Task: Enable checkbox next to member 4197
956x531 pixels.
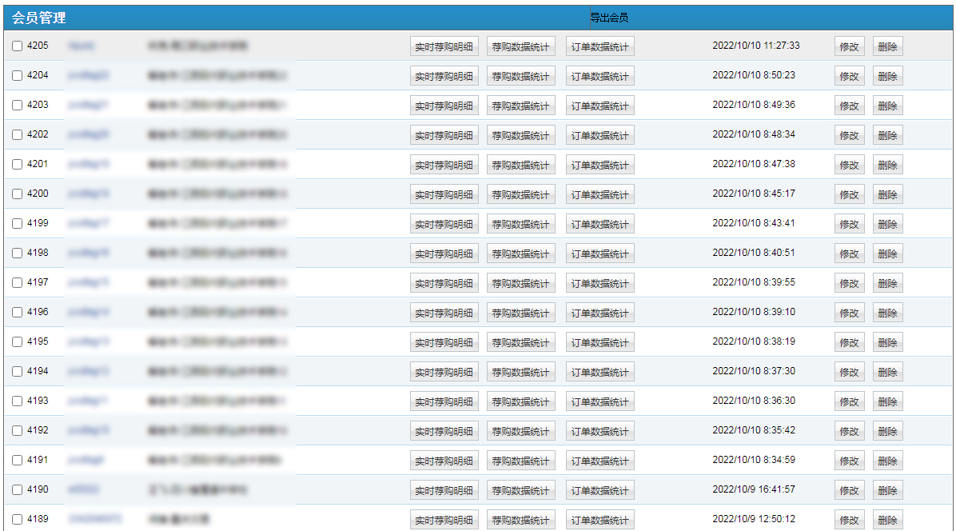Action: point(18,283)
